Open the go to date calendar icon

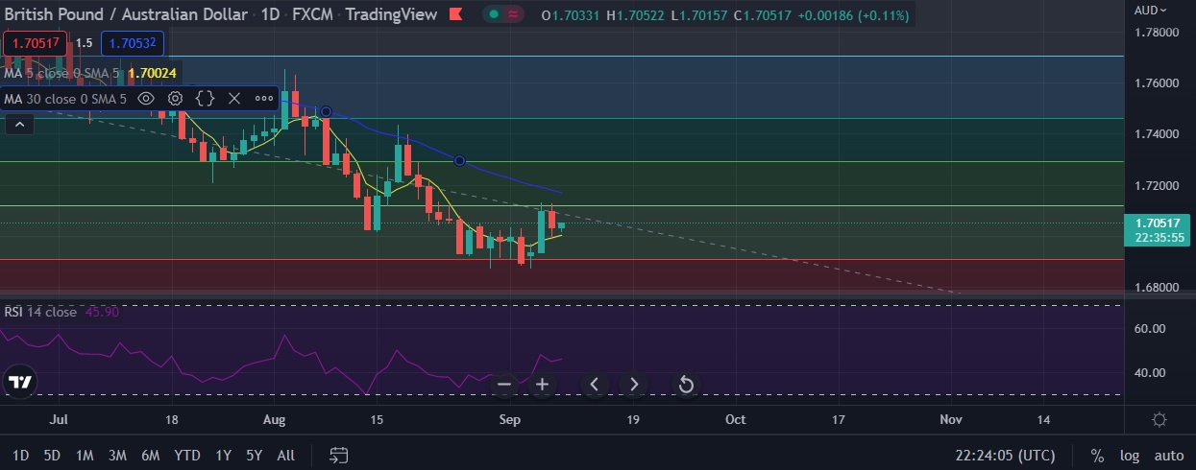point(338,455)
